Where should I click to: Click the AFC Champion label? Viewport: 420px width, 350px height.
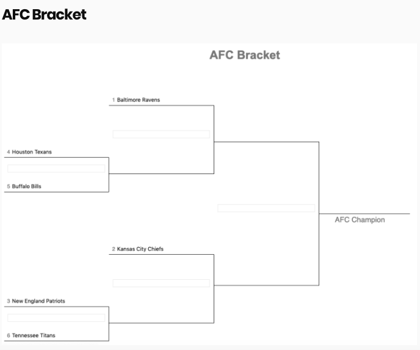click(360, 220)
